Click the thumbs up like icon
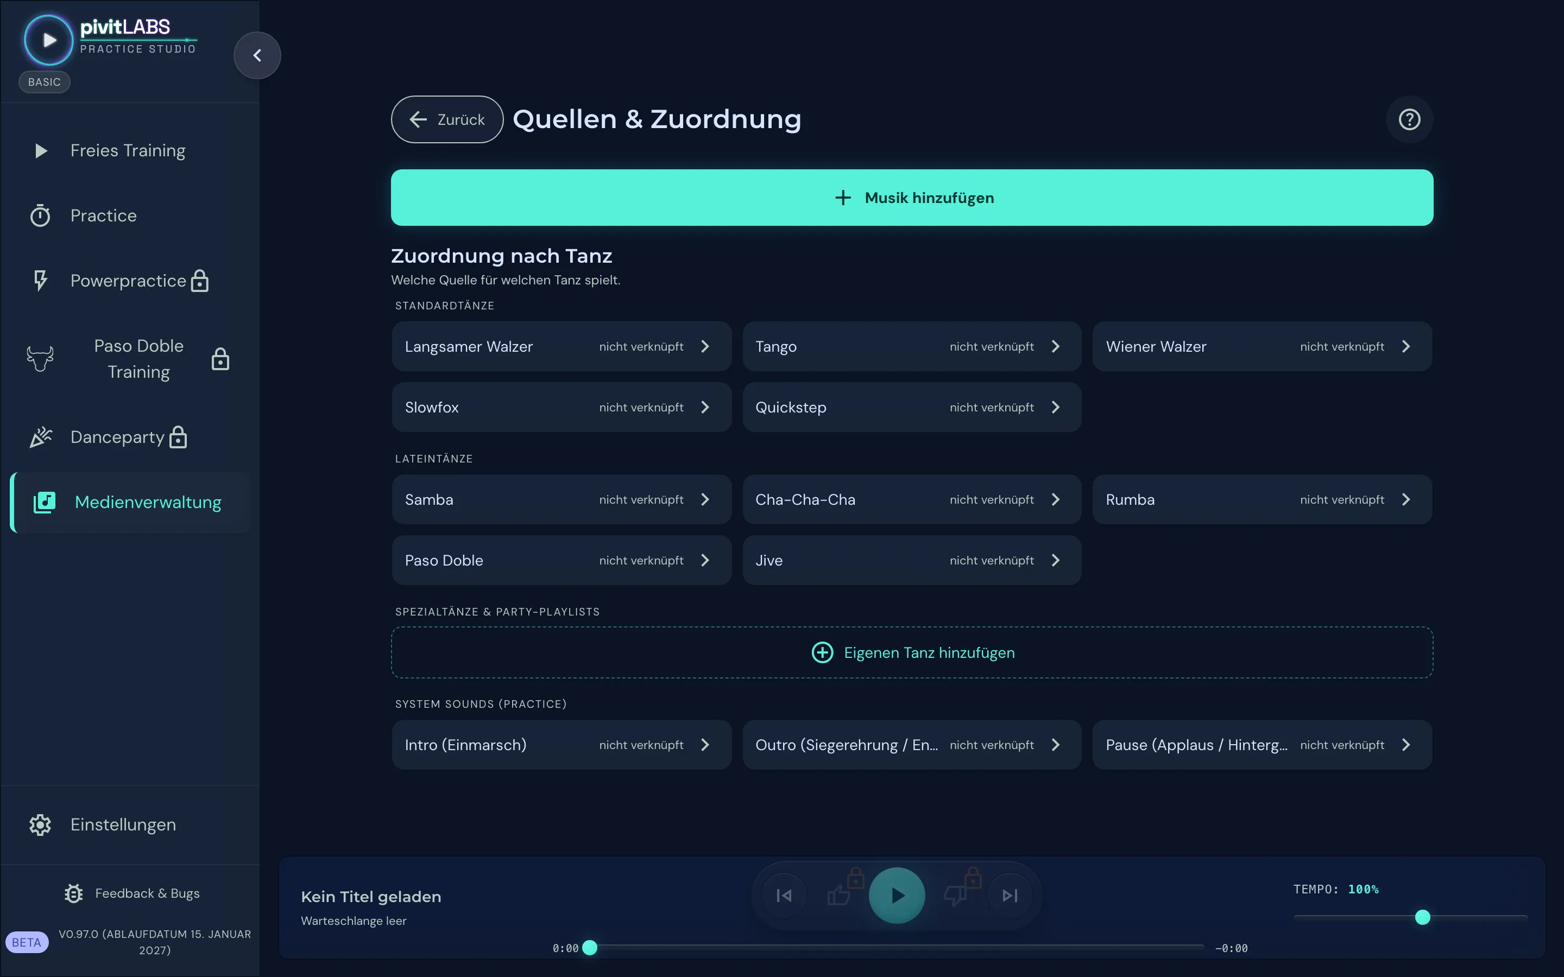 840,895
